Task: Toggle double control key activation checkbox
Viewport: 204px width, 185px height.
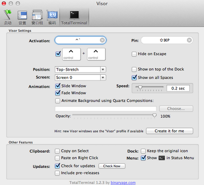Action: point(58,54)
